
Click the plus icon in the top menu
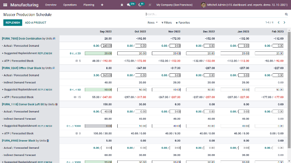click(102, 5)
